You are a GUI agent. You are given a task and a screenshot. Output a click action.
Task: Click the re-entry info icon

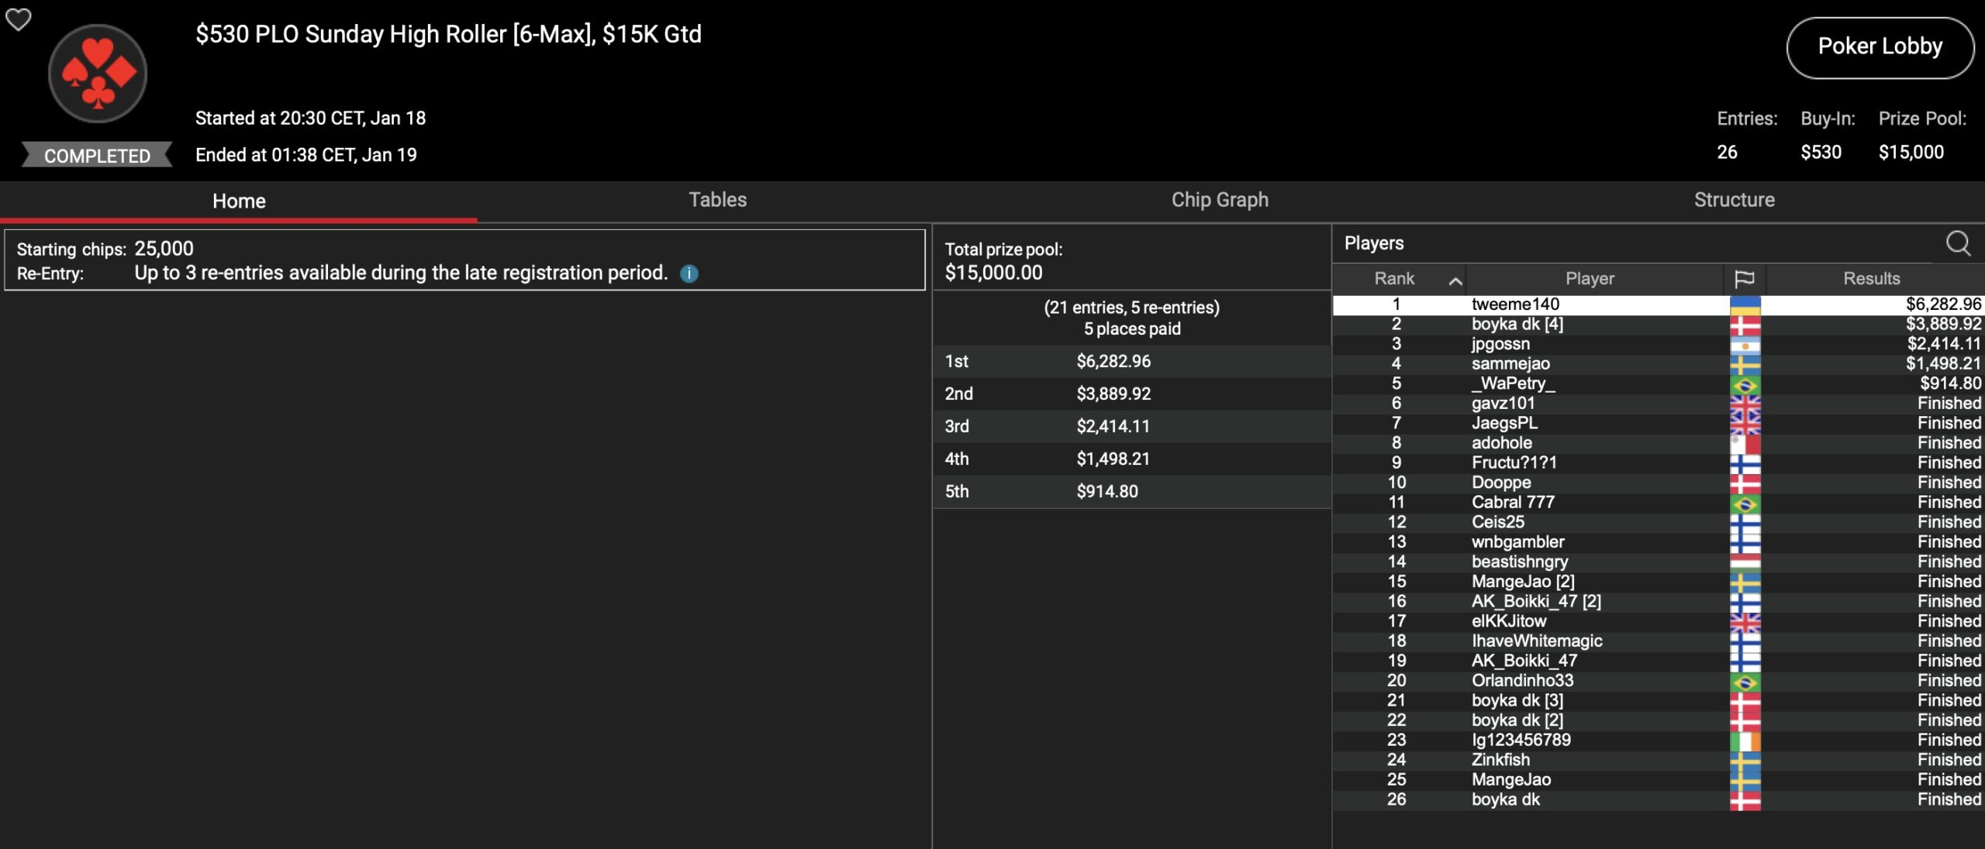click(x=689, y=273)
